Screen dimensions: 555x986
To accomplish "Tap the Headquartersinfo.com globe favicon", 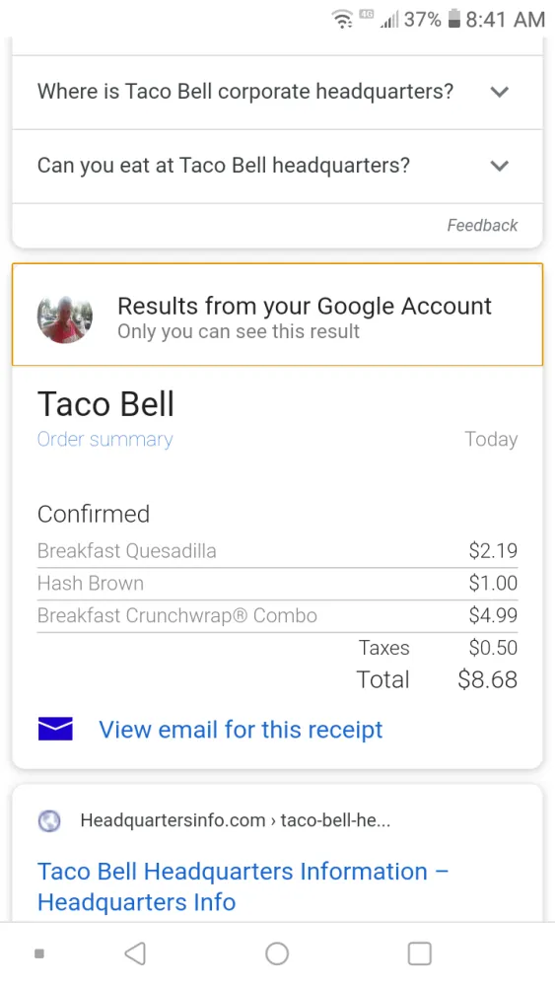I will click(49, 820).
